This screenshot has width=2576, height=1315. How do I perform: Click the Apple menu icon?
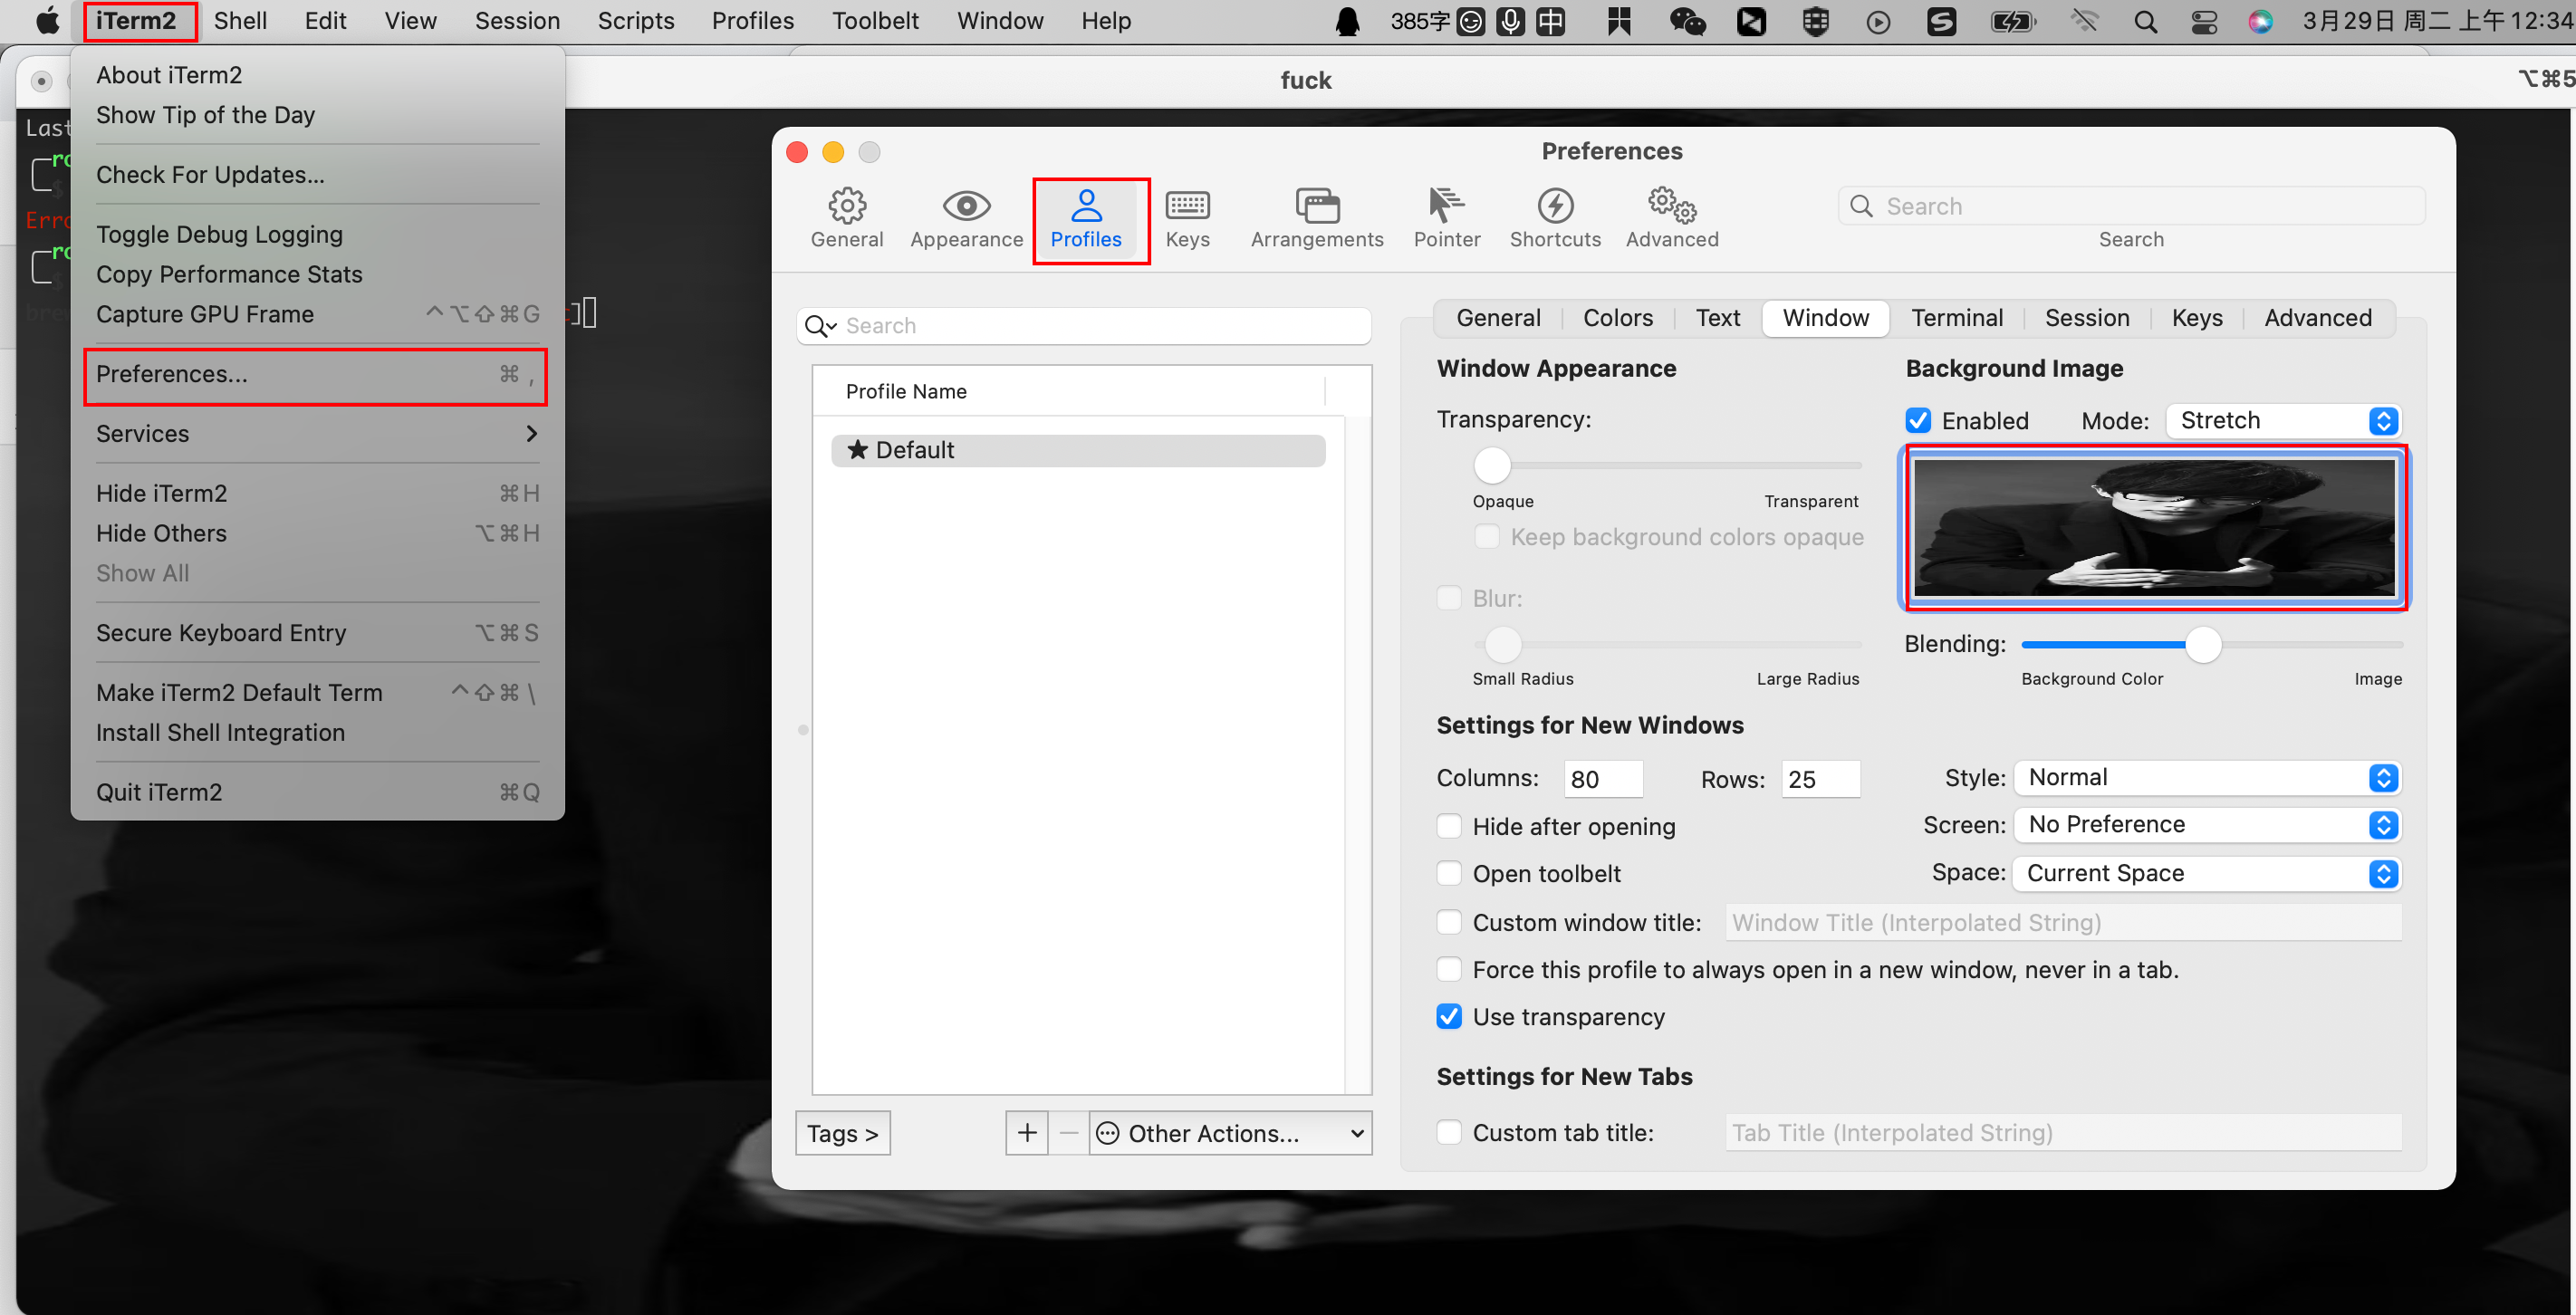(47, 20)
